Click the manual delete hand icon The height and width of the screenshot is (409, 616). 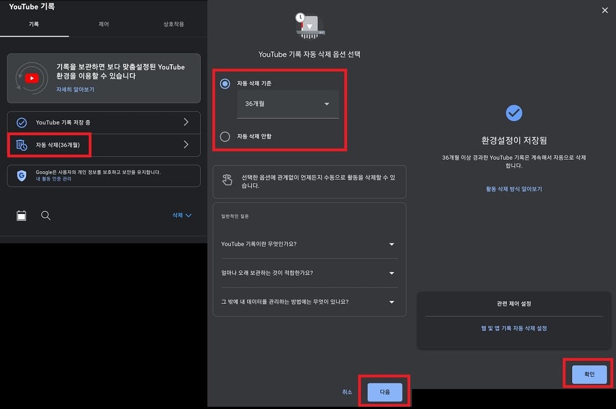pos(227,180)
